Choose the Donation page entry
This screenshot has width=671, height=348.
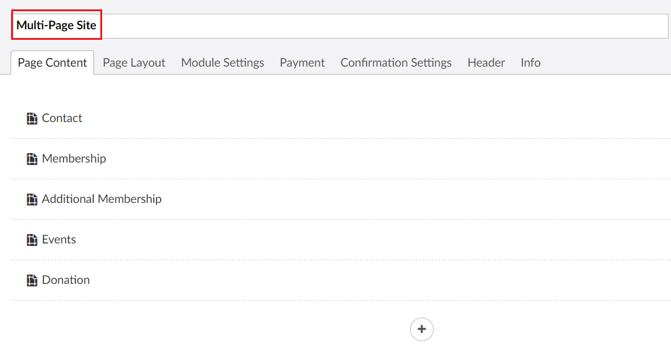pyautogui.click(x=66, y=280)
